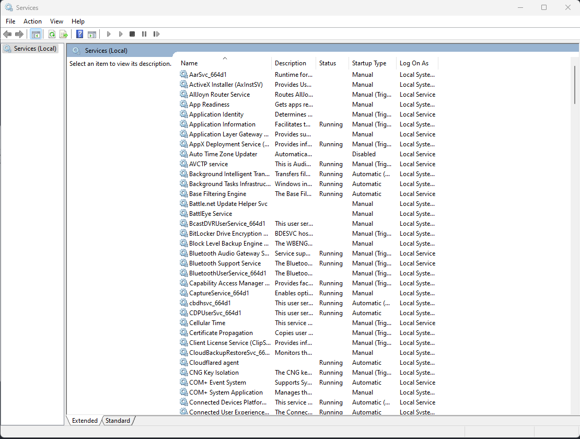Select the Extended tab at the bottom
580x439 pixels.
click(85, 420)
